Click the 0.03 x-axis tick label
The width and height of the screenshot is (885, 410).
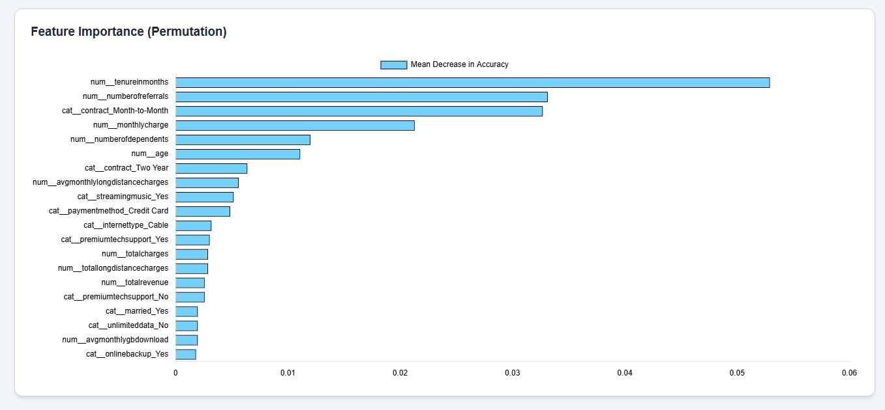click(x=513, y=374)
